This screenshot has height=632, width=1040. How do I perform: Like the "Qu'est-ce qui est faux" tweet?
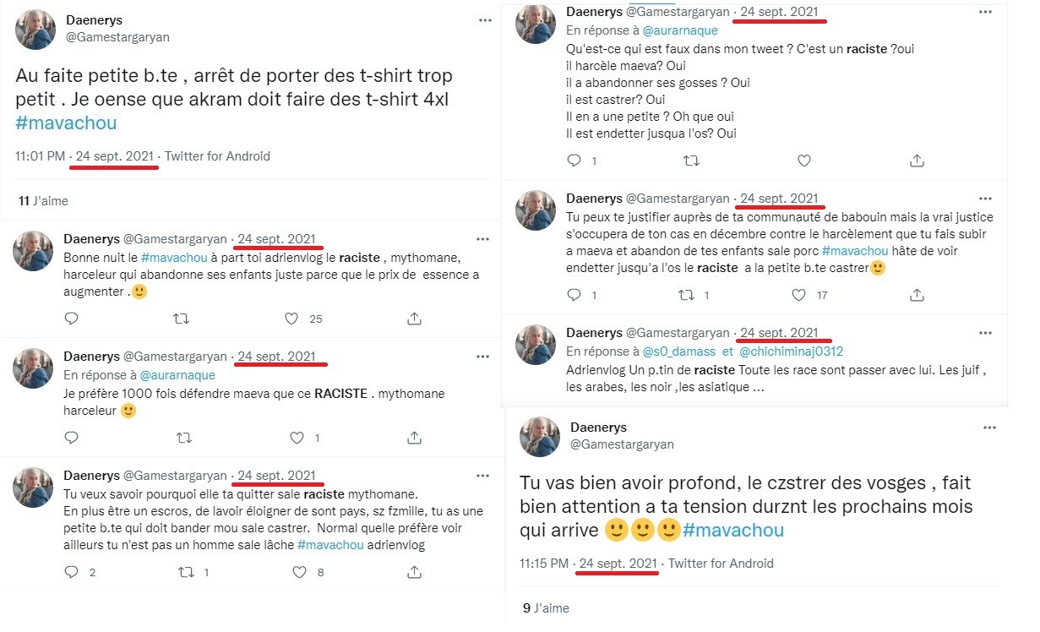pyautogui.click(x=804, y=161)
